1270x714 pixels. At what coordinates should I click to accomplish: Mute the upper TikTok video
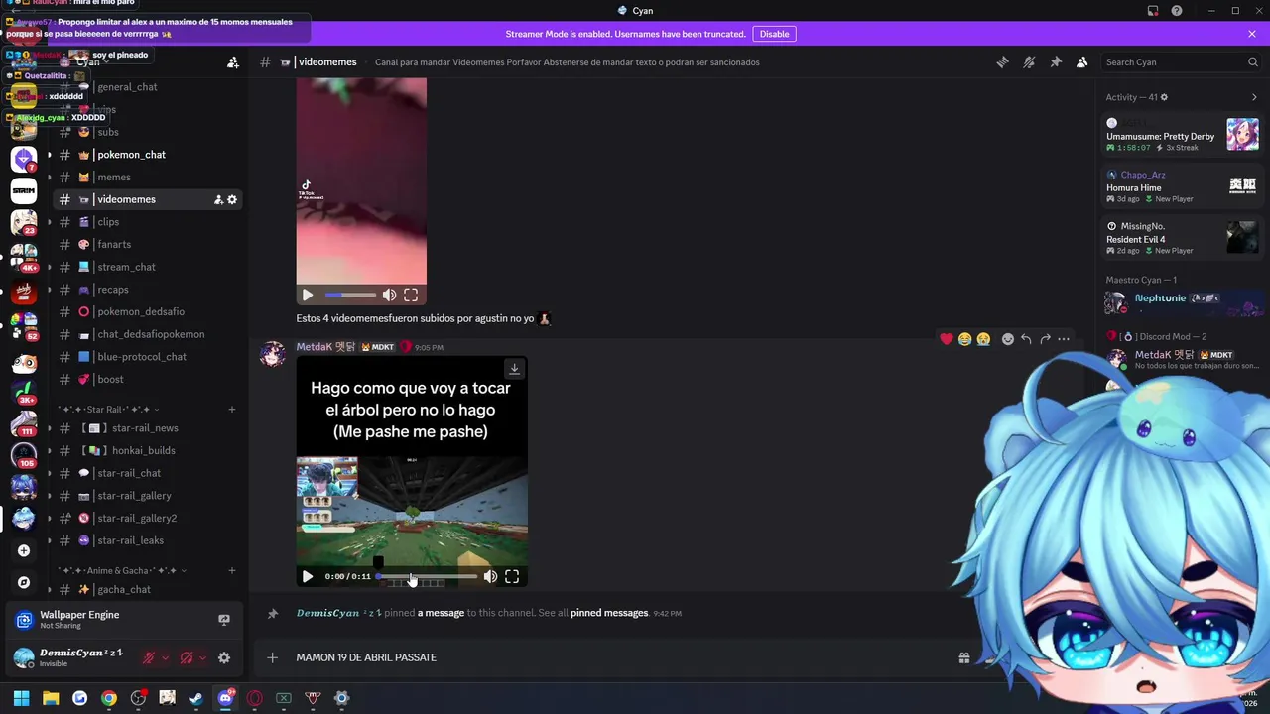[x=389, y=295]
